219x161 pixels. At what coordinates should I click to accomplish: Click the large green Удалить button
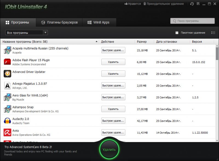[109, 149]
